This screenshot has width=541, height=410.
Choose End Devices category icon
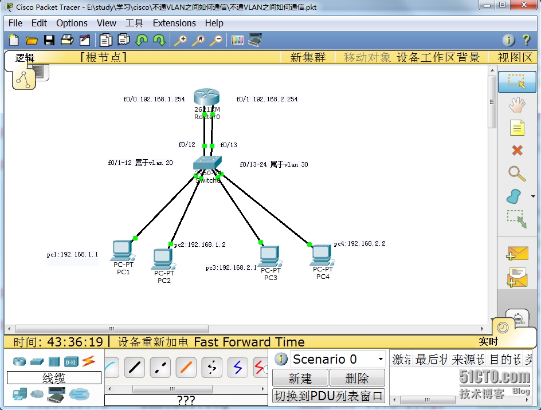pyautogui.click(x=19, y=394)
